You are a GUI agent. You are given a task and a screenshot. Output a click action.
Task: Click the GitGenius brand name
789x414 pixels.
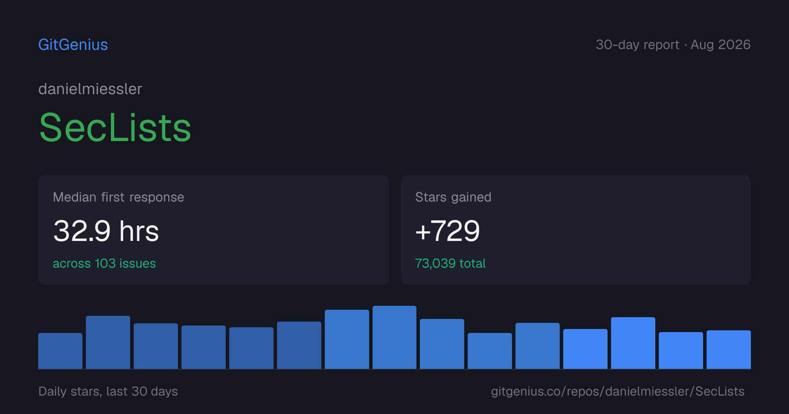click(73, 45)
